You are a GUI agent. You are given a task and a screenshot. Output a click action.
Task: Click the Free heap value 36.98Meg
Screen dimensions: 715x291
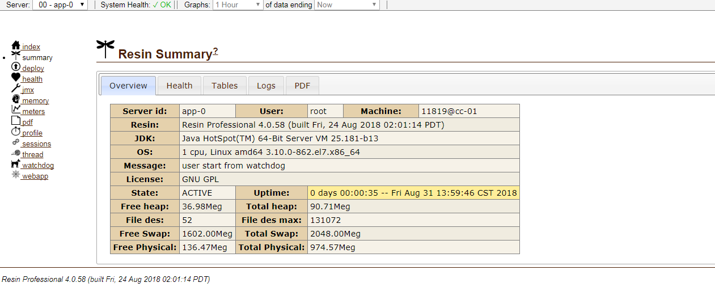[x=207, y=206]
